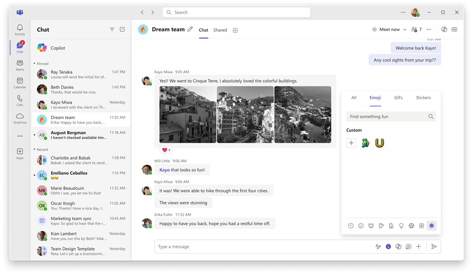This screenshot has width=473, height=274.
Task: Open chat with Beth Davies
Action: coord(81,89)
